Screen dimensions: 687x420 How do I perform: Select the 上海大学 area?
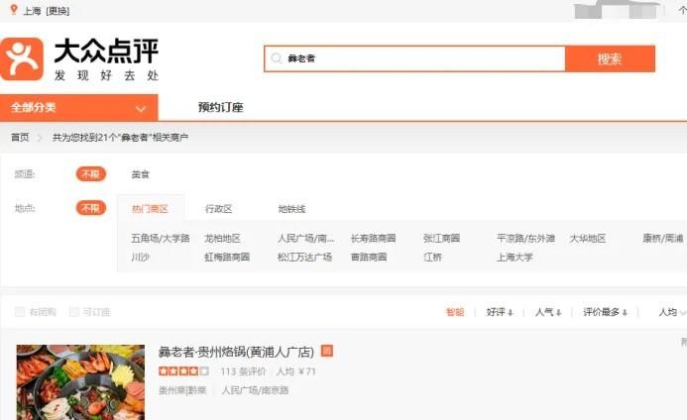click(x=515, y=258)
